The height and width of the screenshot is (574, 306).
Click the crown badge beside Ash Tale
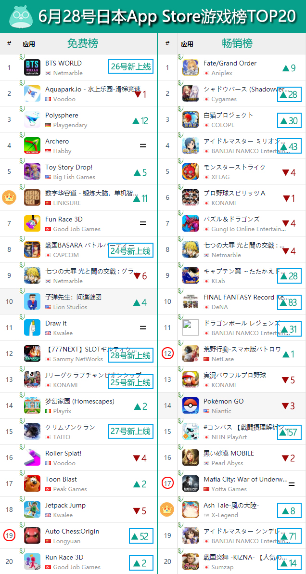[x=167, y=509]
